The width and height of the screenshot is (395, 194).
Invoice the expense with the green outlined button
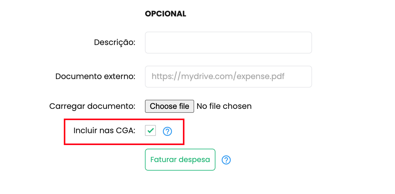(x=180, y=160)
